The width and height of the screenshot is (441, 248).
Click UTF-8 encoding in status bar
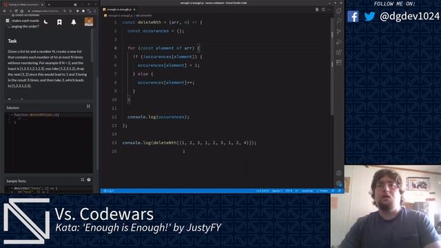pos(289,191)
